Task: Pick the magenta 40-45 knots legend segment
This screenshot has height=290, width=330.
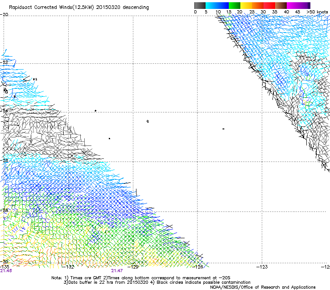Action: click(x=293, y=5)
